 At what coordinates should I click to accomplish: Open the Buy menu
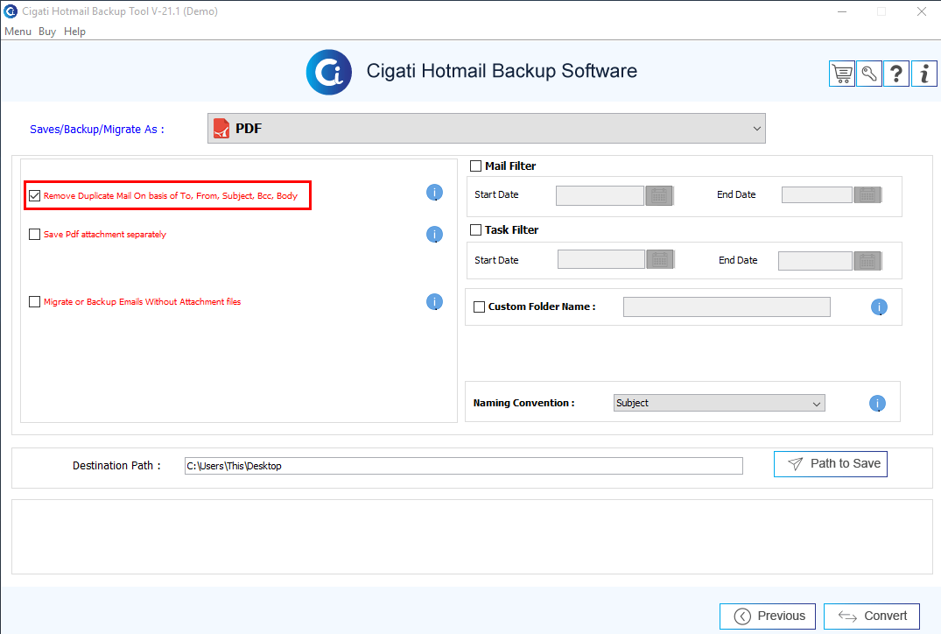pos(47,32)
